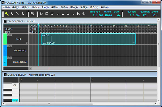Toggle the grid curve display icon
Screen dimensions: 162x107
(x=32, y=14)
